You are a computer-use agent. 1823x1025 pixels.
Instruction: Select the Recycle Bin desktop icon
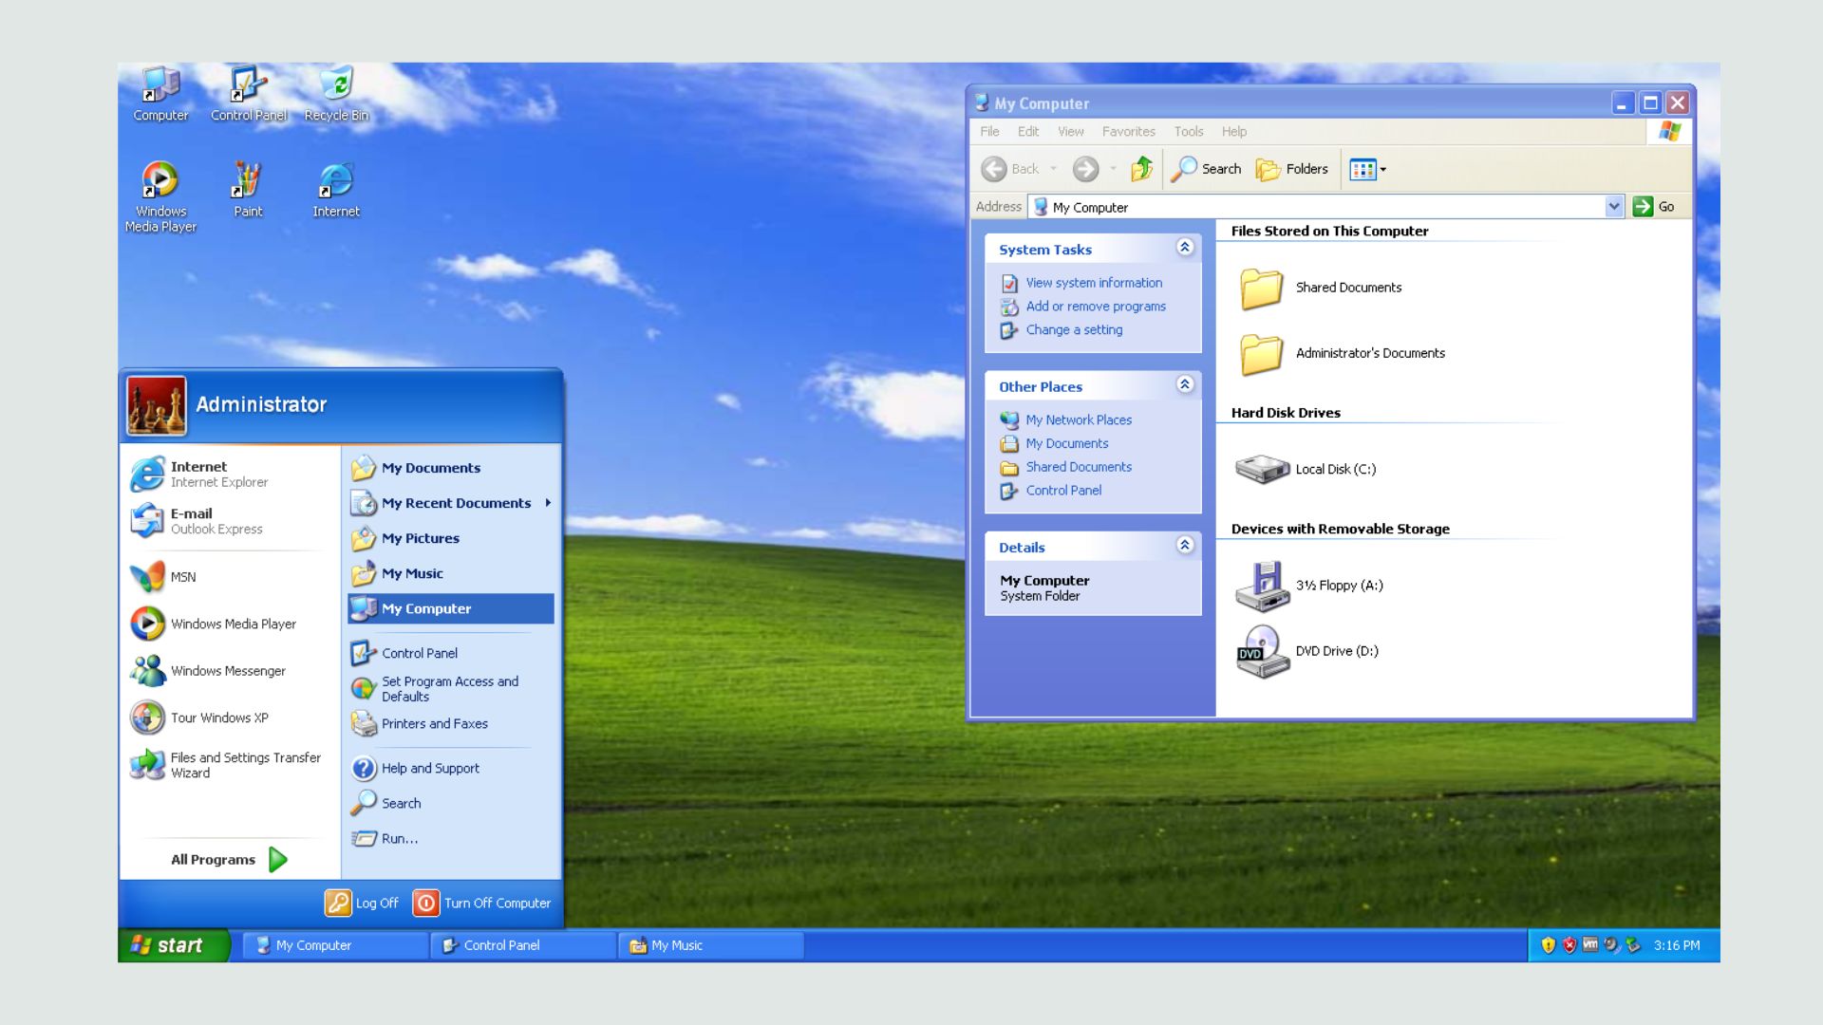(x=336, y=94)
